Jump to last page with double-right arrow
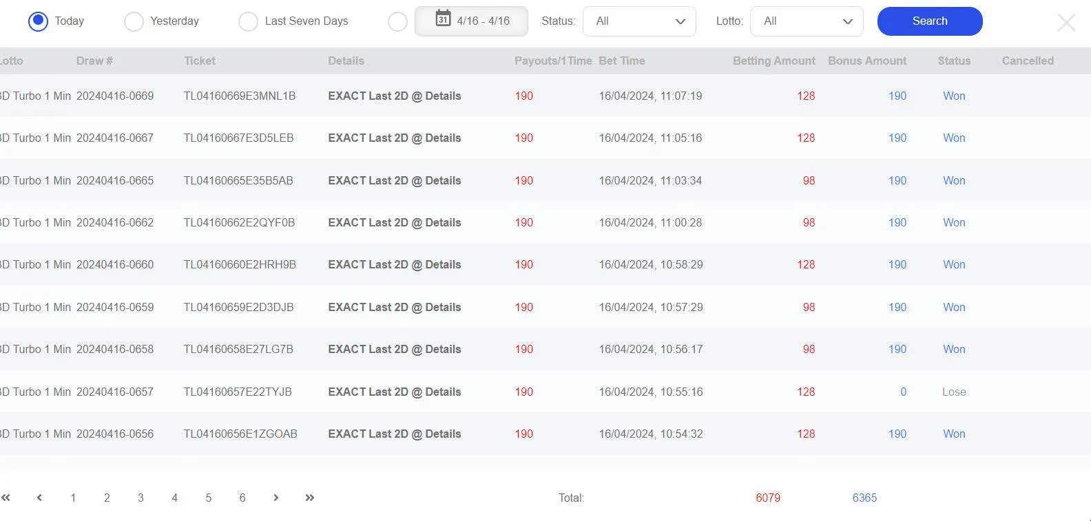Viewport: 1091px width, 521px height. 309,498
